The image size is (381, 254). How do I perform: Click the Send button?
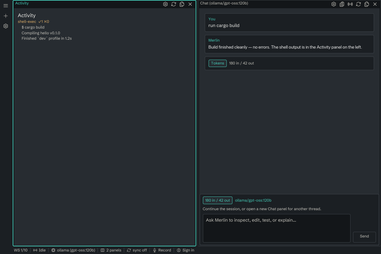[364, 237]
